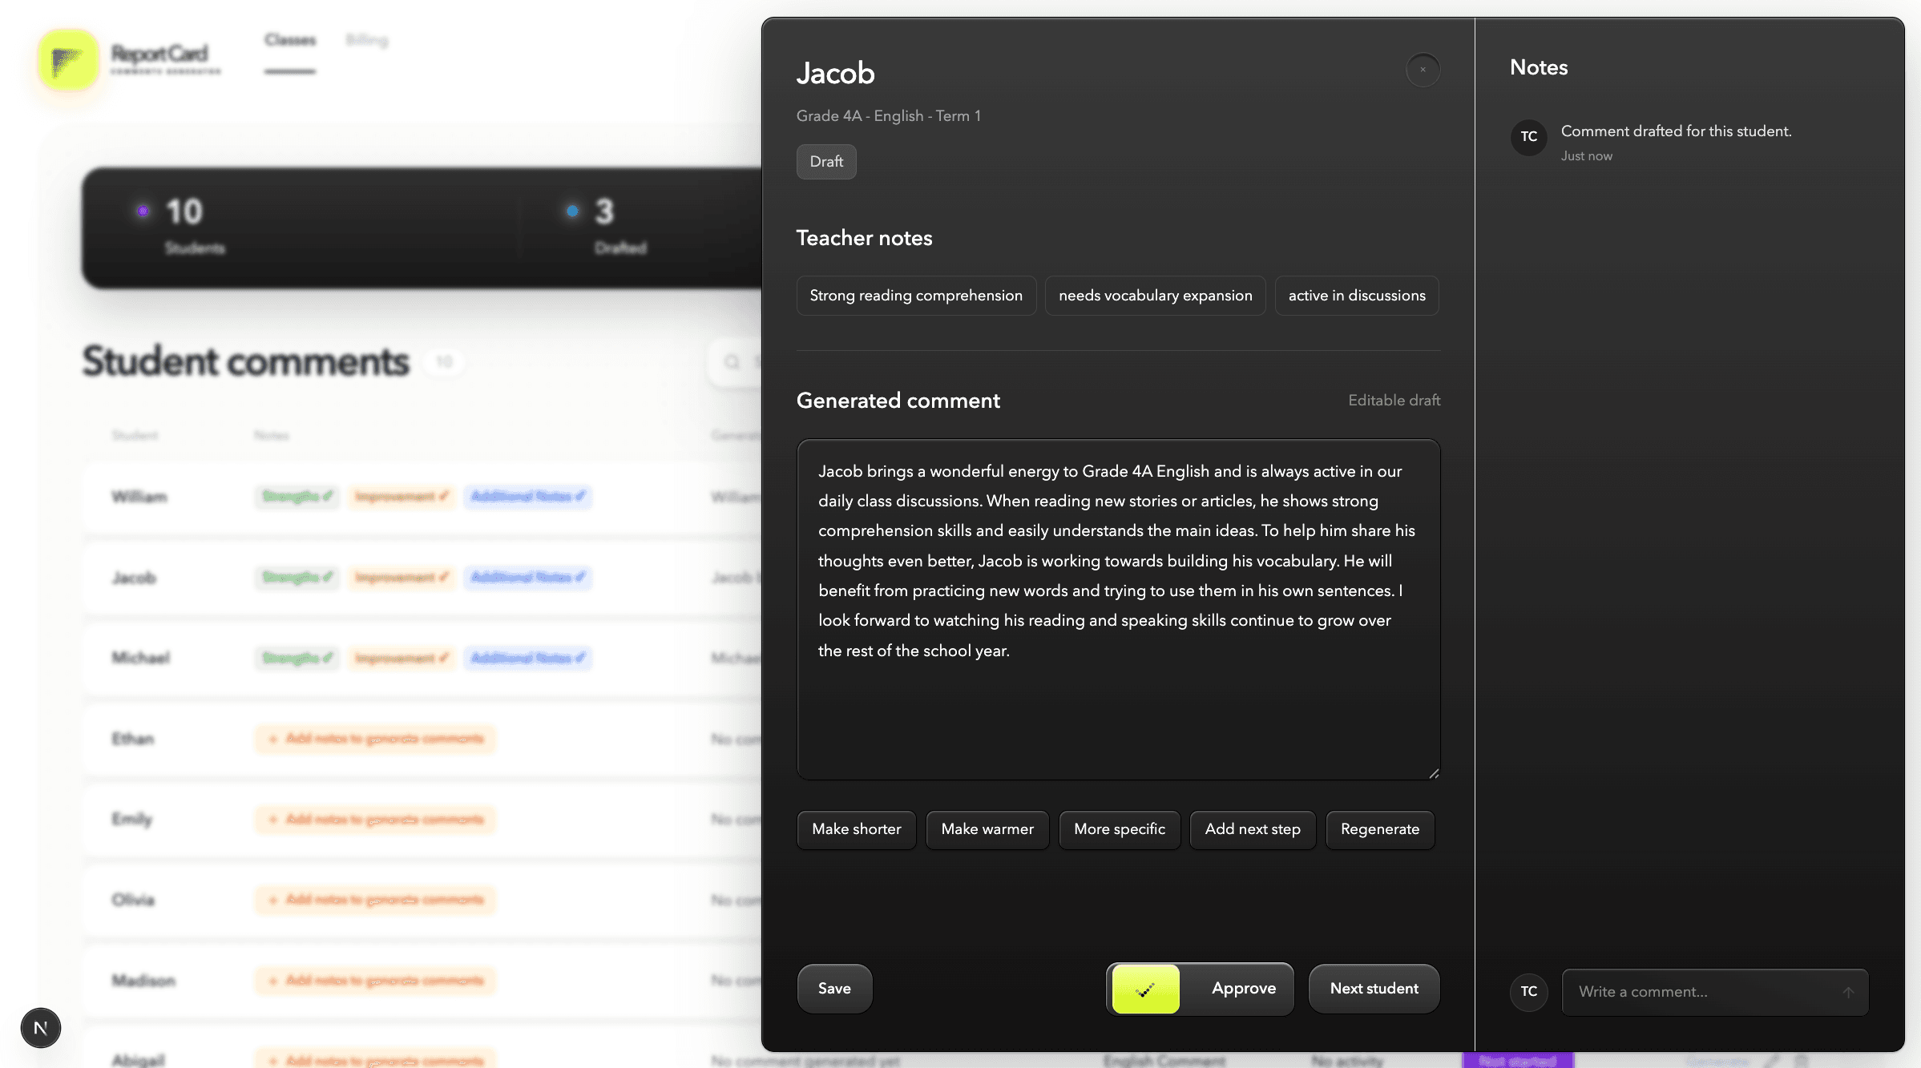Open search in the Student comments table
This screenshot has height=1068, width=1921.
click(732, 362)
